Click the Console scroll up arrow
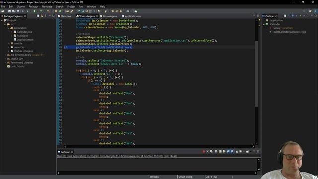The height and width of the screenshot is (179, 318). point(259,160)
